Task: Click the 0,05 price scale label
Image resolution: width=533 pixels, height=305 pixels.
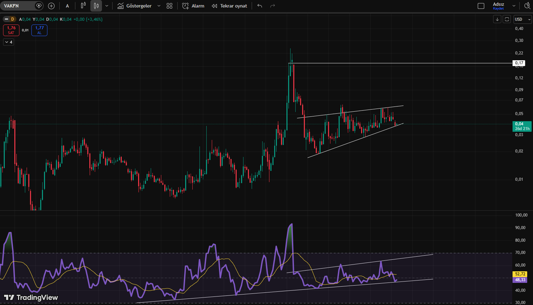Action: (519, 113)
